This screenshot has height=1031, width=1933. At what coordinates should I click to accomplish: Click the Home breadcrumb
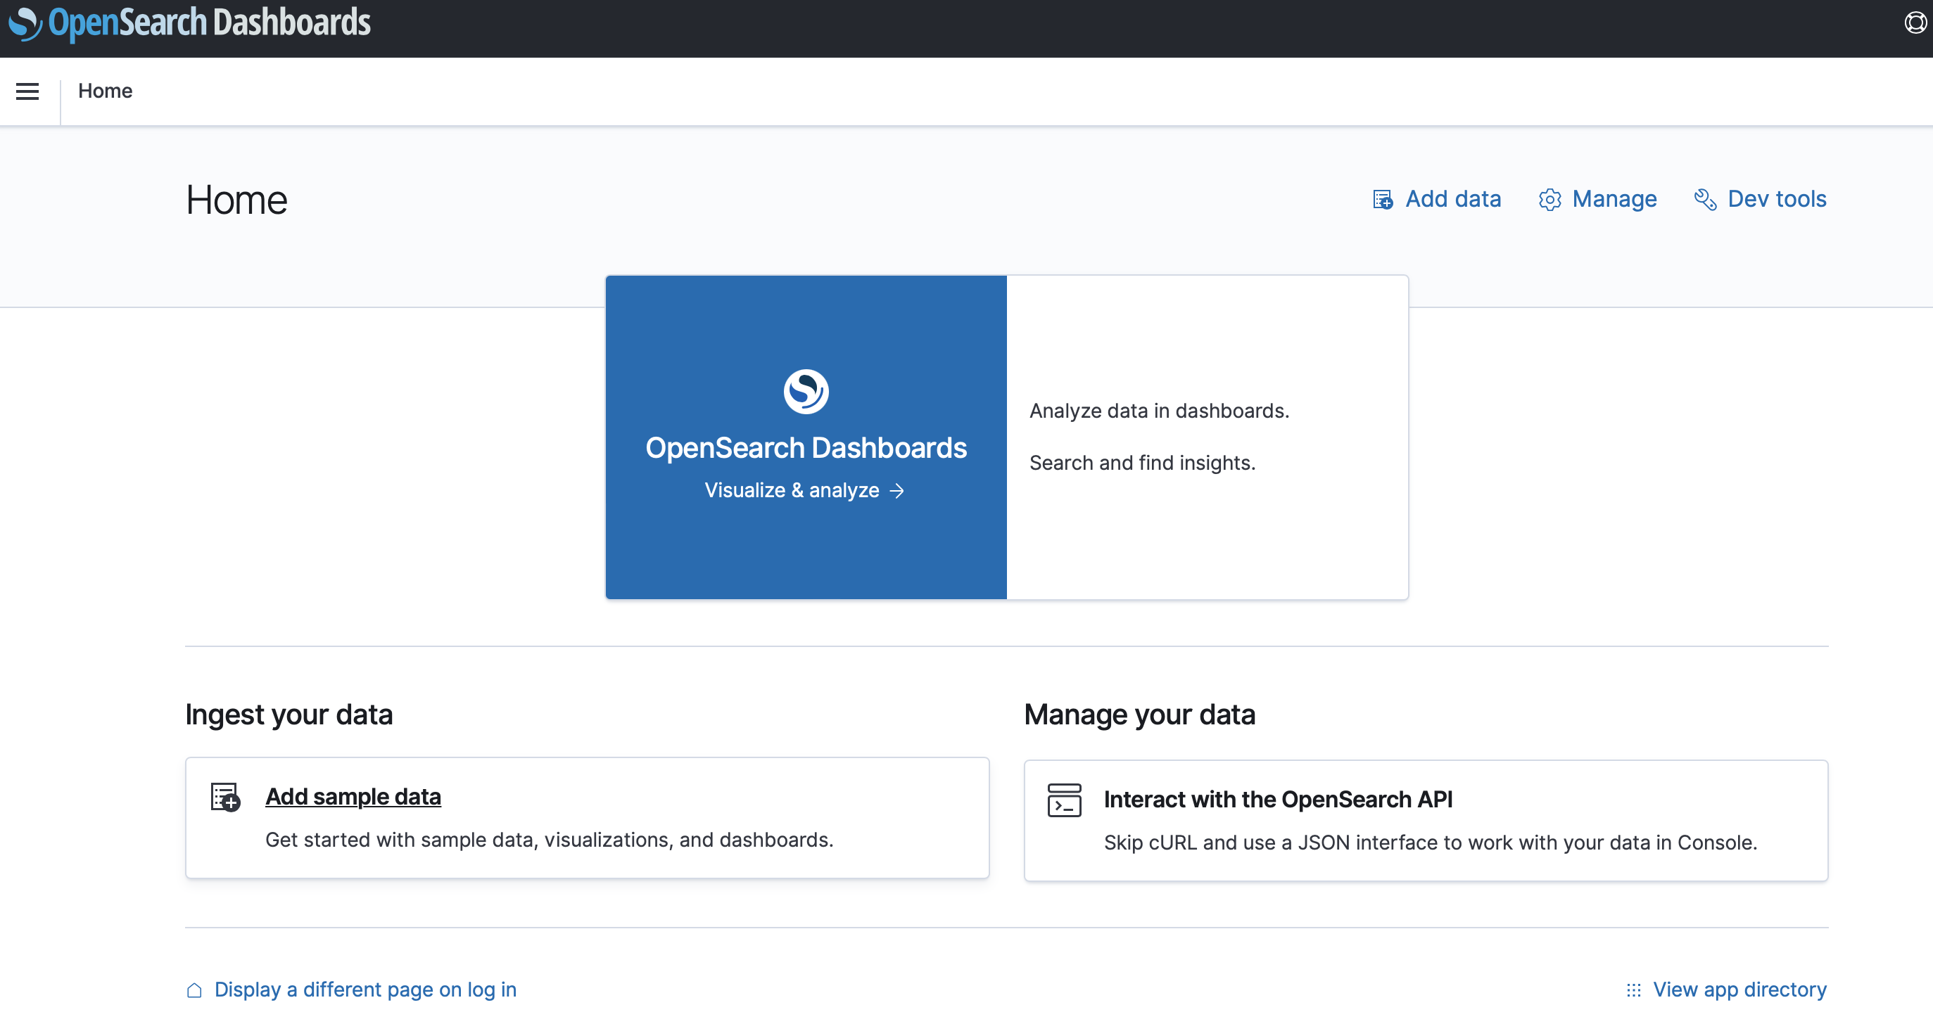click(105, 91)
